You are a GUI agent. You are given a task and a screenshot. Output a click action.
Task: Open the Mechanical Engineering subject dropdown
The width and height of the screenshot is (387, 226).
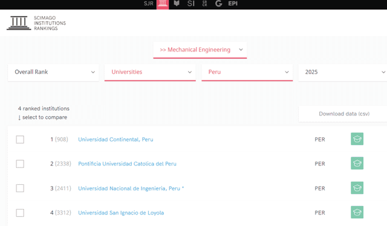tap(200, 50)
